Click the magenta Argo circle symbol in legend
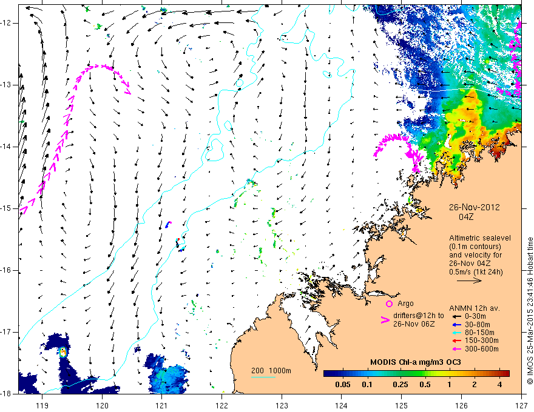Image resolution: width=534 pixels, height=412 pixels. pyautogui.click(x=389, y=304)
